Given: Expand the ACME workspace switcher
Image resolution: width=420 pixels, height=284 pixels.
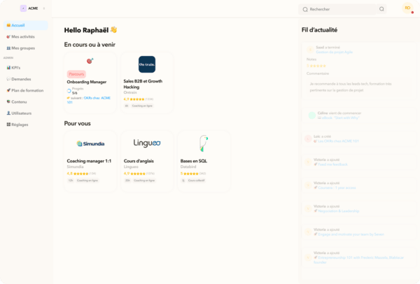Looking at the screenshot, I should [43, 8].
